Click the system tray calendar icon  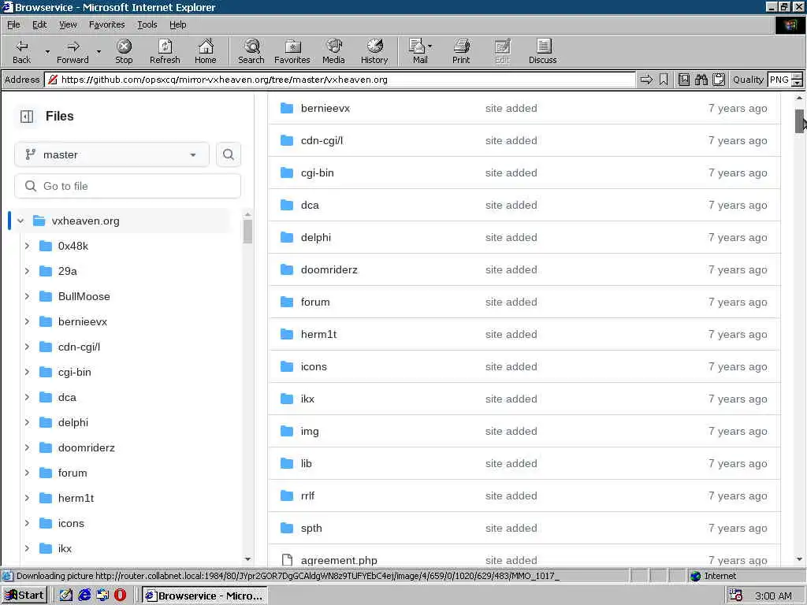pos(735,596)
